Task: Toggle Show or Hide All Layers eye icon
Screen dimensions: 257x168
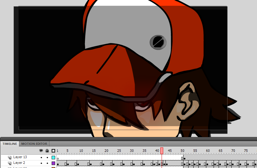Action: (41, 151)
